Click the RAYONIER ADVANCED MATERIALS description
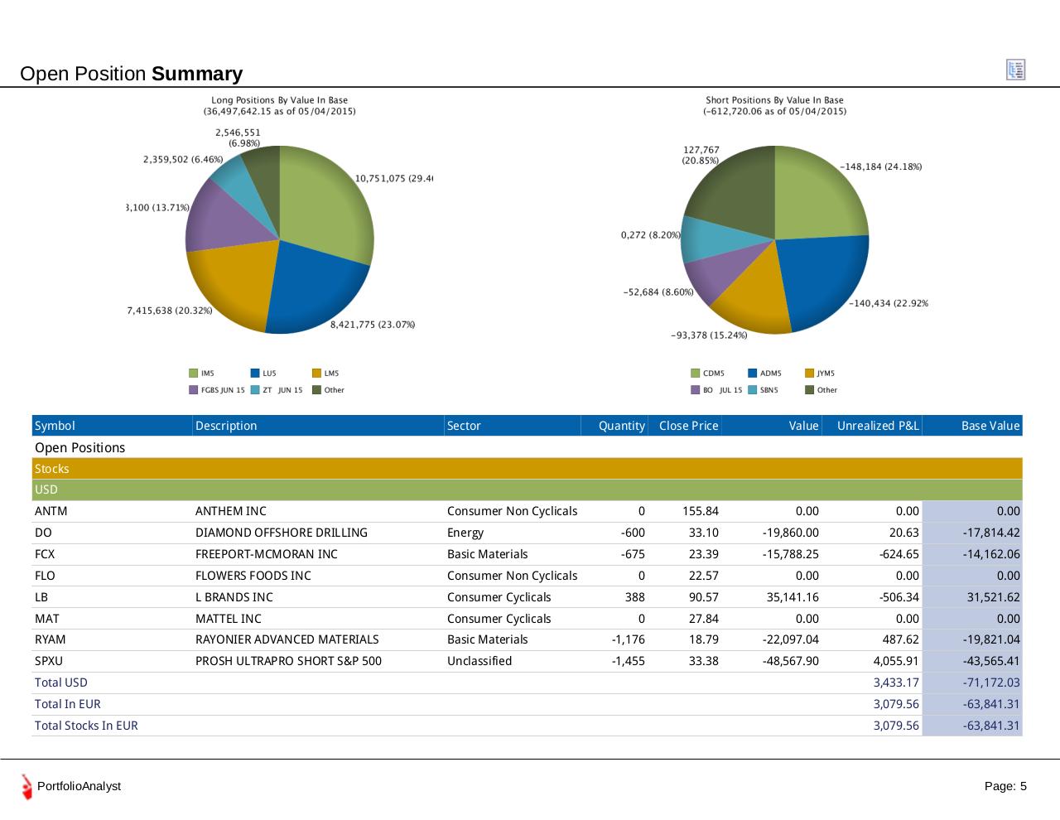Image resolution: width=1060 pixels, height=820 pixels. coord(287,639)
